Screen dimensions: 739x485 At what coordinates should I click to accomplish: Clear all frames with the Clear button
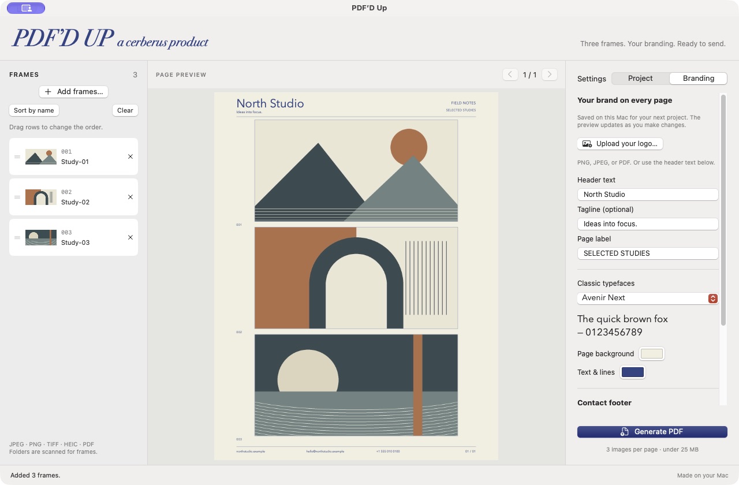[x=125, y=110]
